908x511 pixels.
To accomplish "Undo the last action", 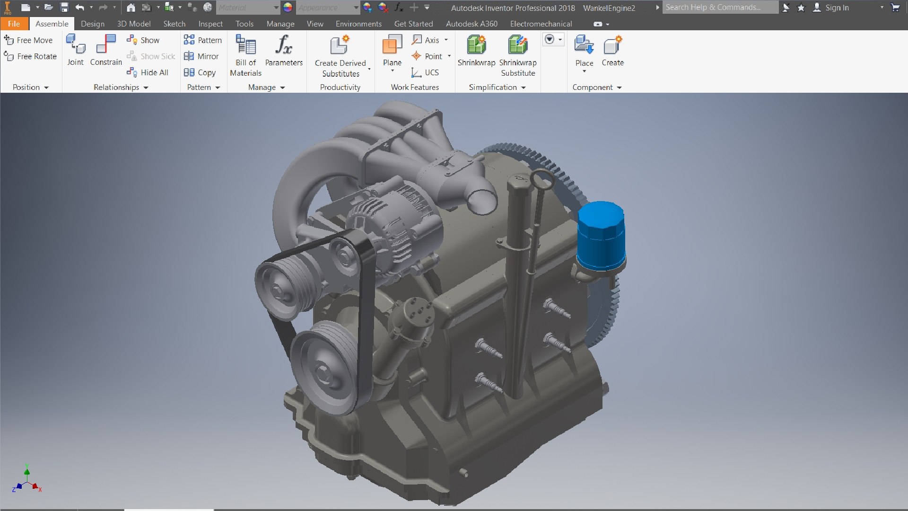I will tap(80, 8).
